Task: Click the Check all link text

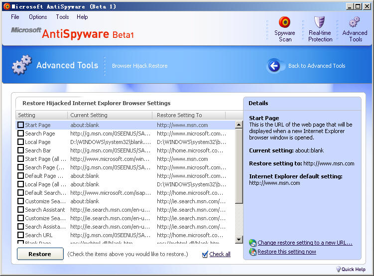Action: [x=220, y=254]
